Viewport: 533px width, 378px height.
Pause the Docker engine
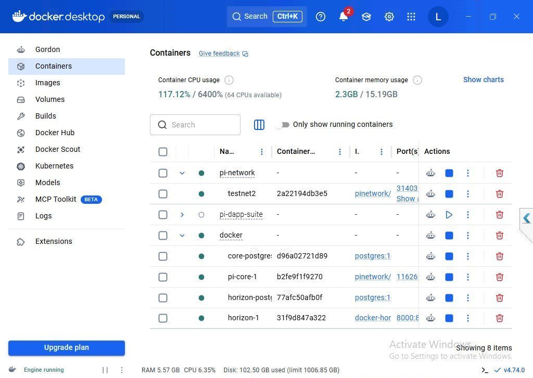click(x=105, y=370)
